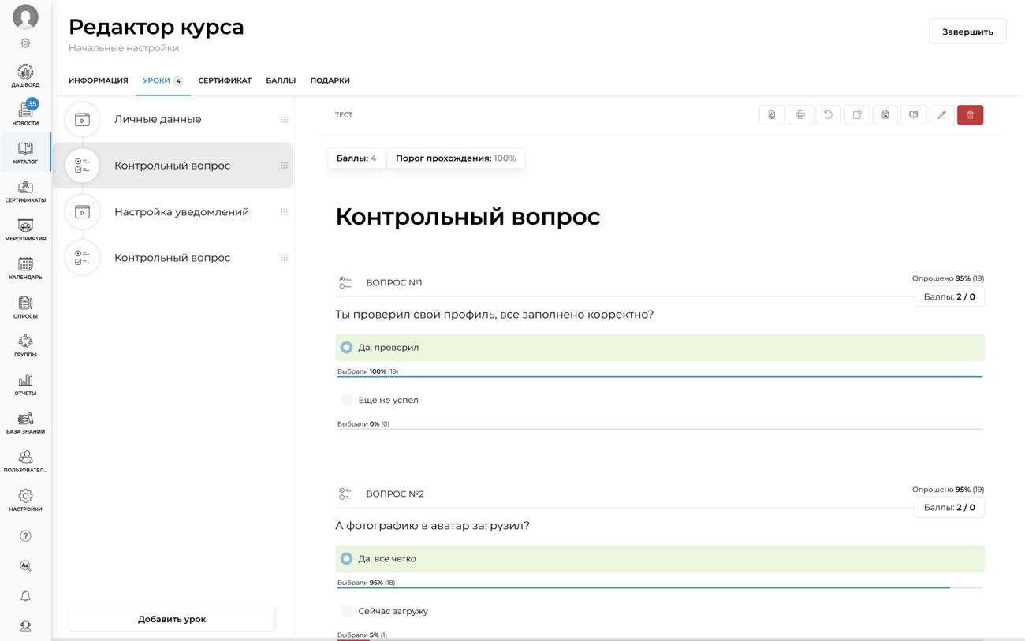This screenshot has width=1025, height=641.
Task: Open the Дашборд sidebar section
Action: click(25, 76)
